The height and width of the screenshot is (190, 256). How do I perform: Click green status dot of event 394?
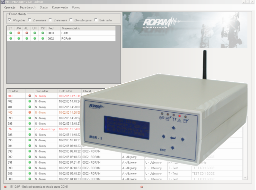(x=30, y=146)
